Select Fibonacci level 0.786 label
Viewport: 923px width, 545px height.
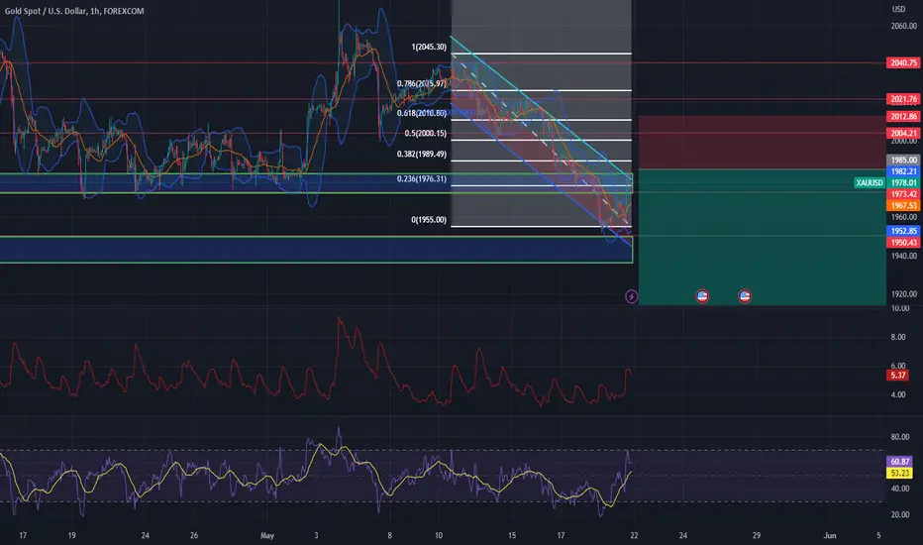[x=422, y=83]
